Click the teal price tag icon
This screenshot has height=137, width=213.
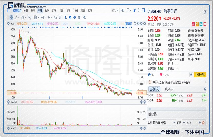tap(201, 24)
